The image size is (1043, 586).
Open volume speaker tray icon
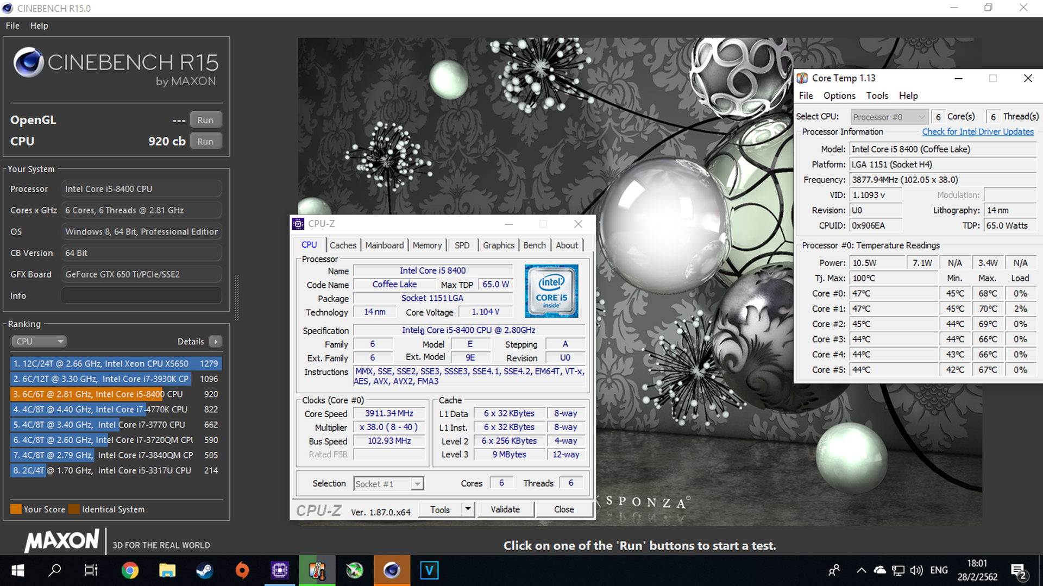[x=916, y=570]
